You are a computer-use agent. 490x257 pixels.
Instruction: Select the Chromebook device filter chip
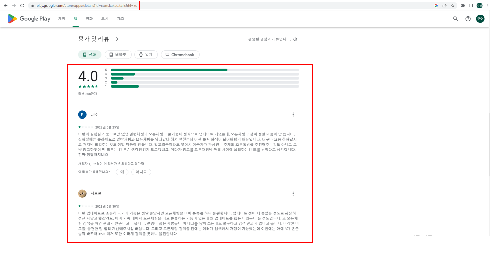tap(180, 55)
